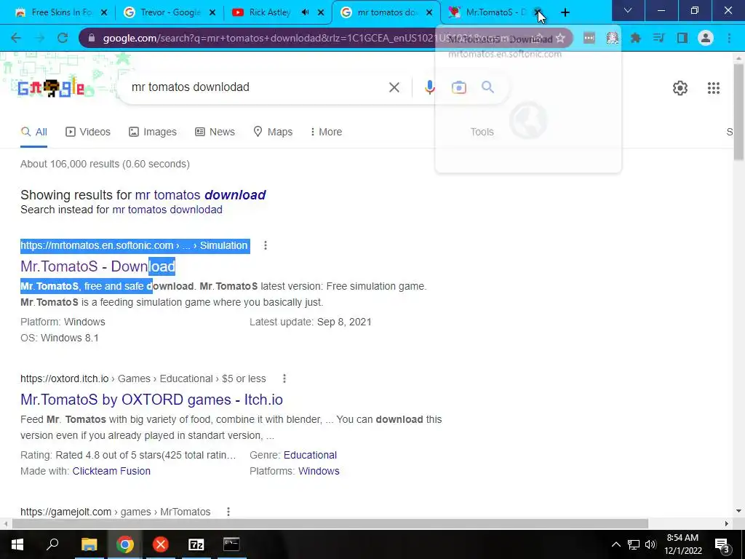Expand the More search filters menu
This screenshot has width=745, height=559.
point(326,132)
